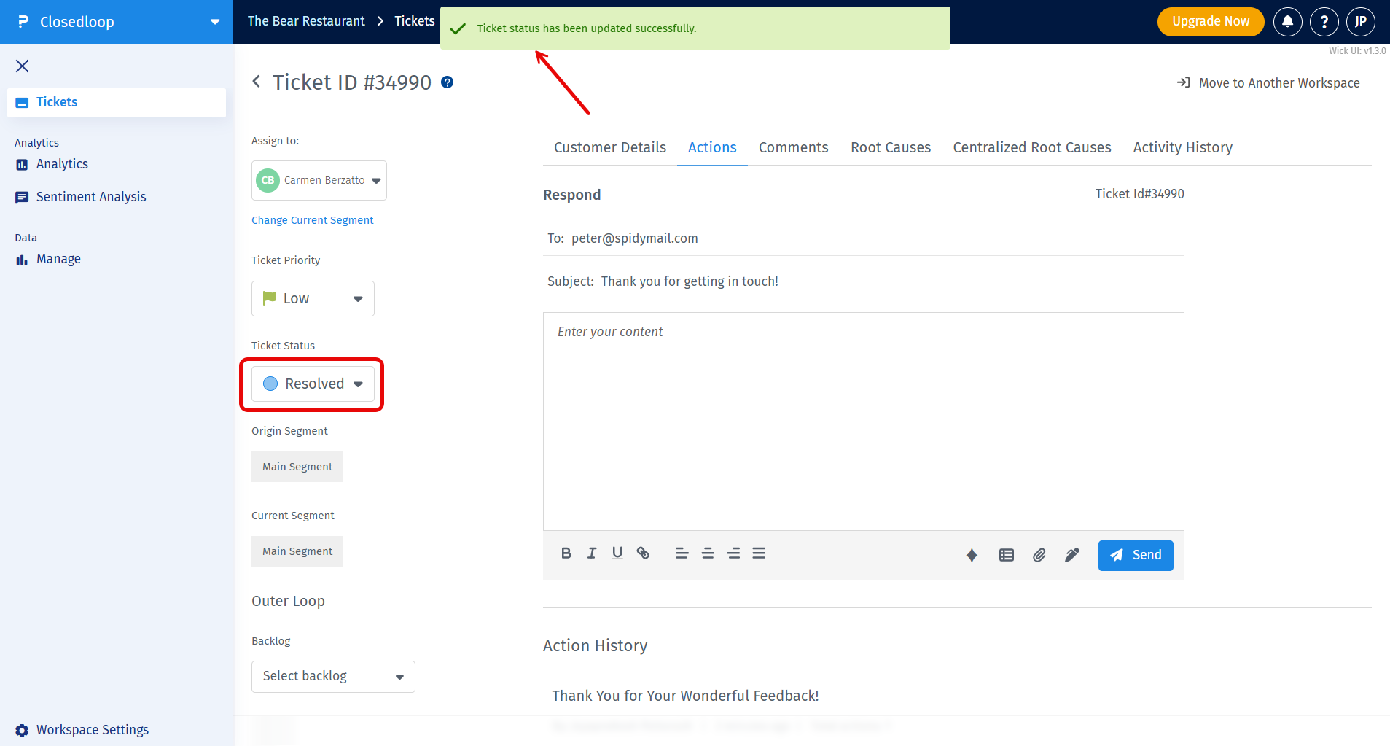Click 'Thank You for Your Wonderful Feedback!' history entry

pos(685,696)
